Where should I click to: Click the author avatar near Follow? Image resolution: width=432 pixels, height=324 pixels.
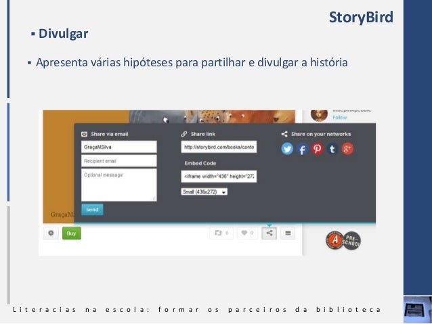click(319, 115)
